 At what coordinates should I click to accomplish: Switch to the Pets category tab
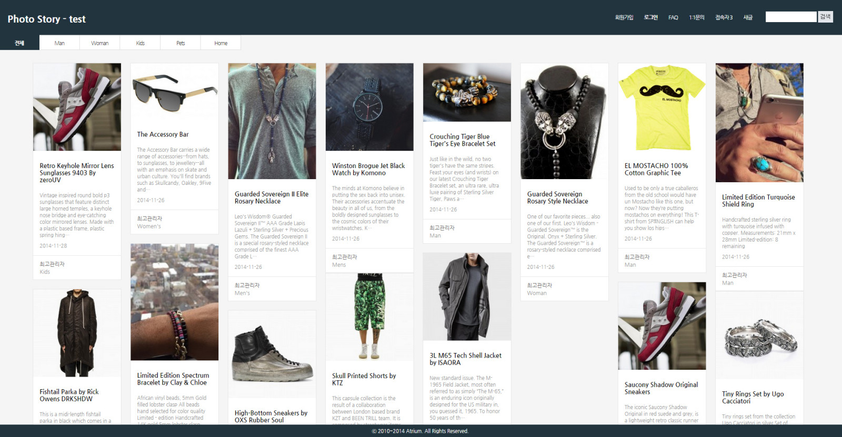point(181,43)
